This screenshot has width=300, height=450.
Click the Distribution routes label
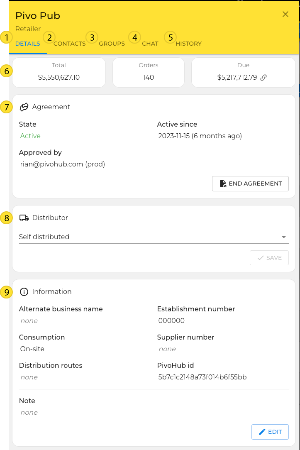51,365
